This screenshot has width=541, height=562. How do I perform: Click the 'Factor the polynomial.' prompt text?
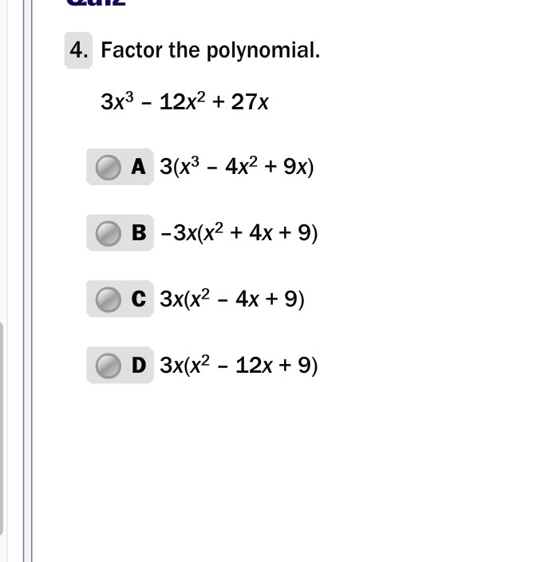coord(211,50)
